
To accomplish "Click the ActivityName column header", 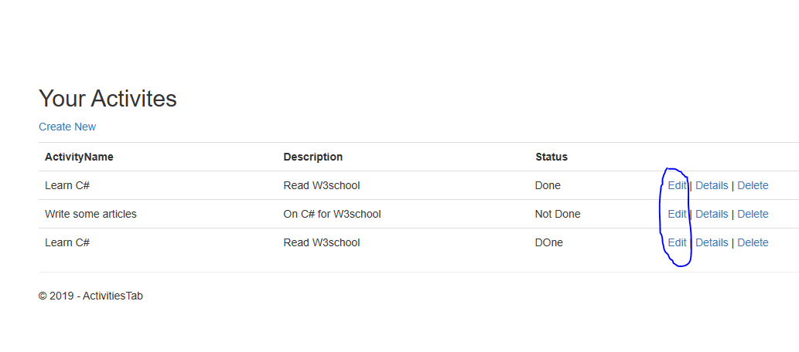I will pos(79,157).
